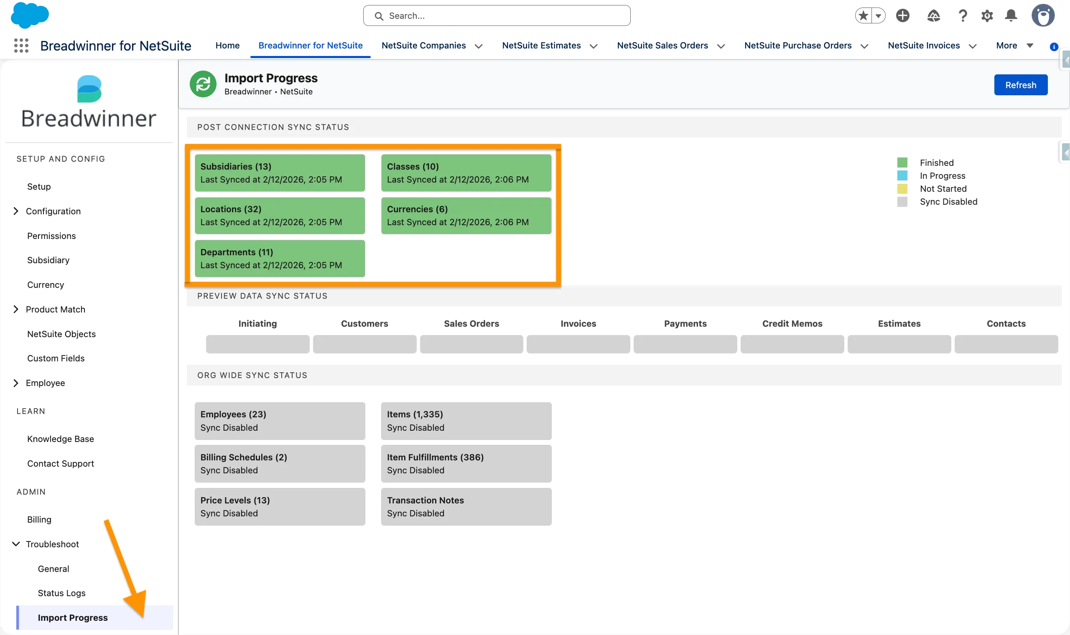Screen dimensions: 1070x635
Task: Click the Invoices preview progress bar
Action: point(578,344)
